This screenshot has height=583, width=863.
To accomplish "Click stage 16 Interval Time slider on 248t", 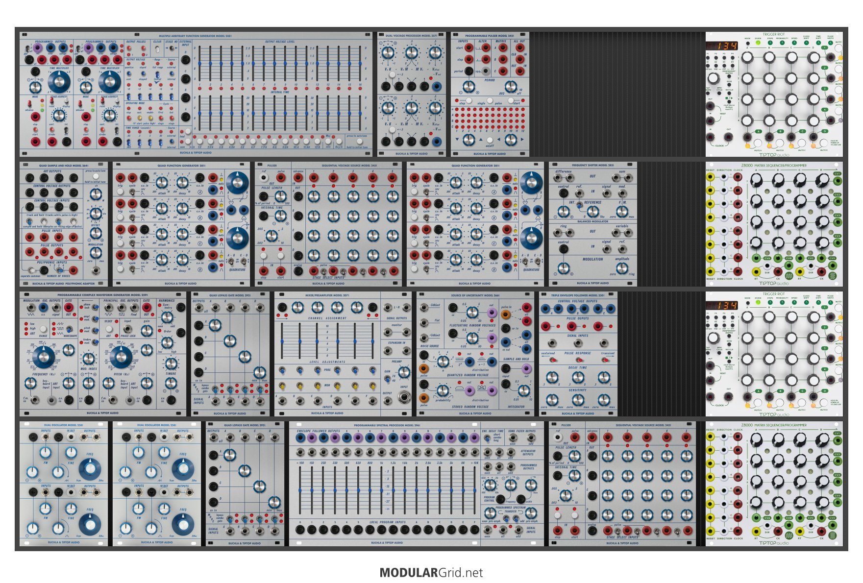I will (360, 114).
